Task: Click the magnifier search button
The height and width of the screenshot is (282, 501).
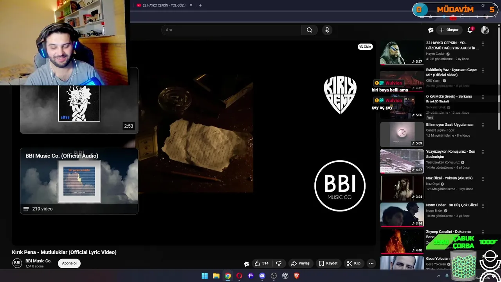Action: (309, 30)
